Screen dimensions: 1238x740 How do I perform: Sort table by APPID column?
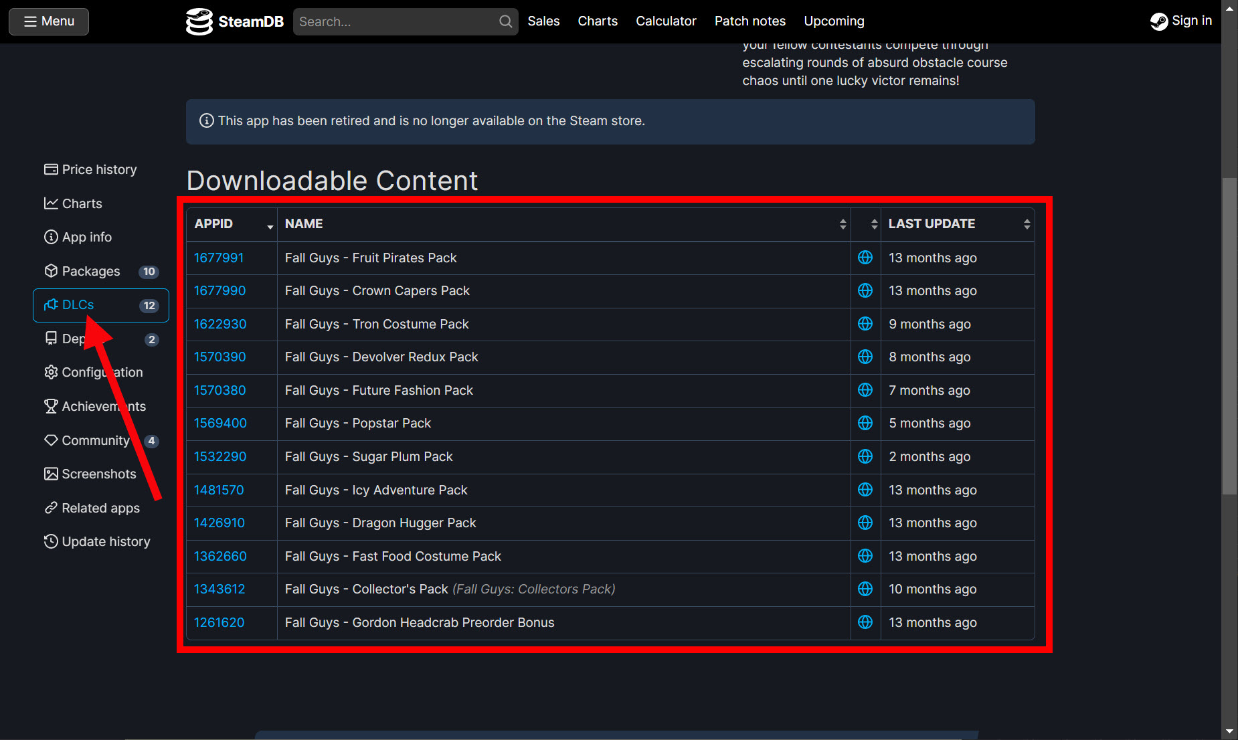tap(232, 224)
